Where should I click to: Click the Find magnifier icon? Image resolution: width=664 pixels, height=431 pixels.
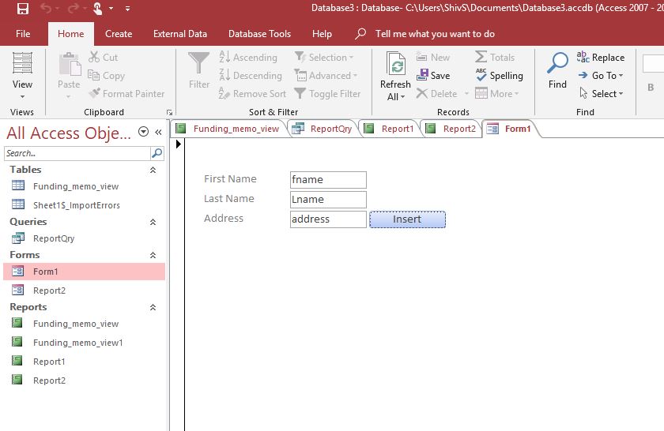557,63
